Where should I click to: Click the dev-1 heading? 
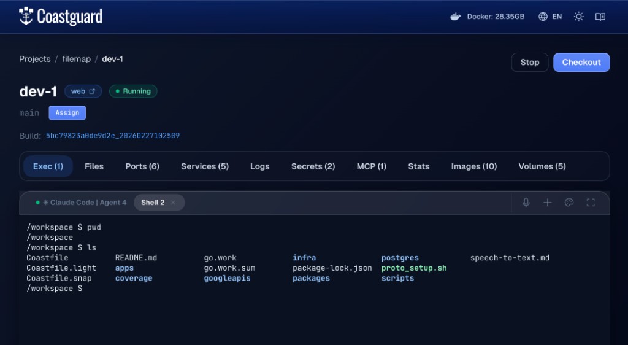(38, 91)
